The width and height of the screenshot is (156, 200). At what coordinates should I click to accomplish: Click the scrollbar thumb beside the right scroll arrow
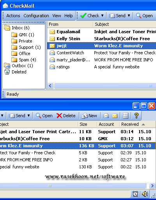73,186
